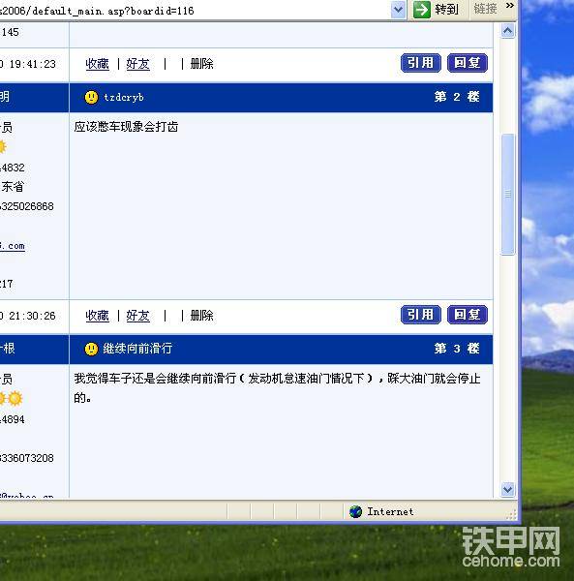The image size is (574, 581).
Task: Expand the links toolbar chevron
Action: coord(510,5)
